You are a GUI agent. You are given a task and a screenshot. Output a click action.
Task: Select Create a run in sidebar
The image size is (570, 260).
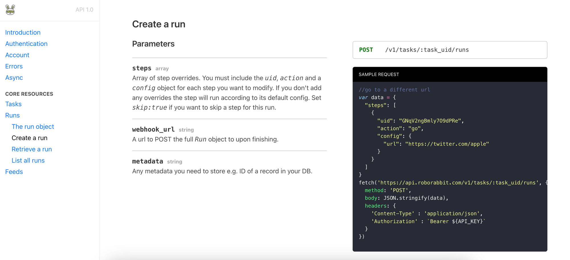pos(30,138)
